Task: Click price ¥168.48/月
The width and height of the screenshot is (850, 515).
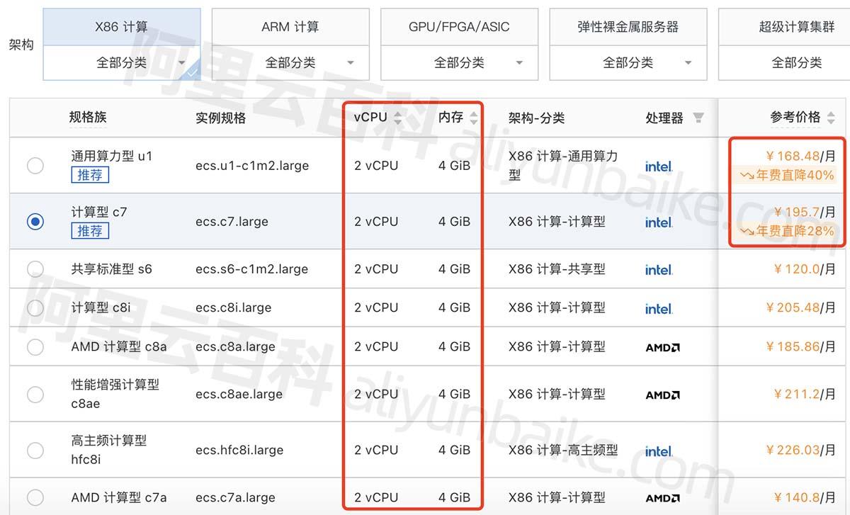Action: pyautogui.click(x=800, y=156)
